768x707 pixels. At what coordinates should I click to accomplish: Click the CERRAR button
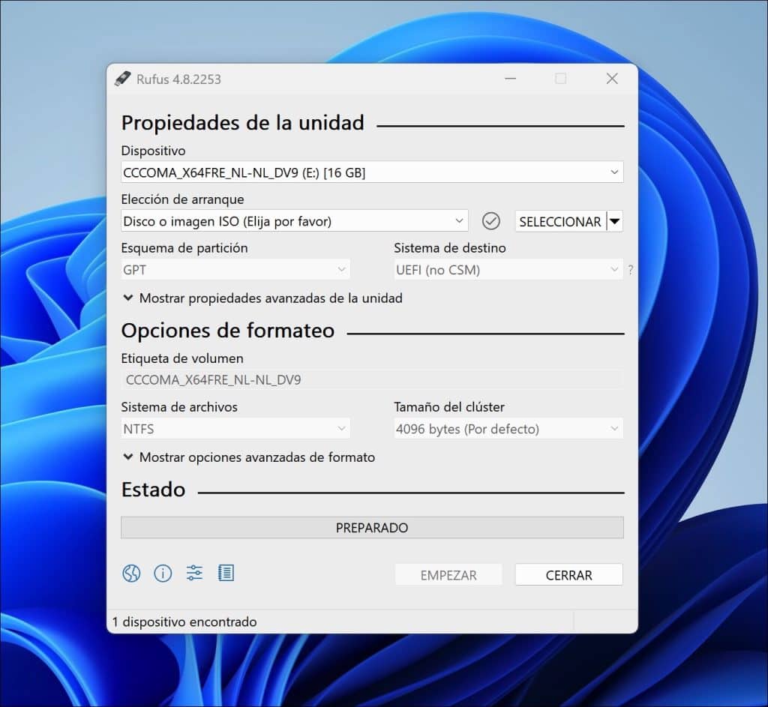point(568,575)
